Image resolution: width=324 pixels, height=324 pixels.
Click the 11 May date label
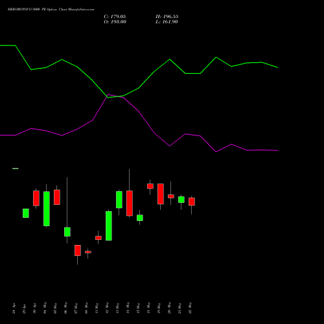click(97, 308)
